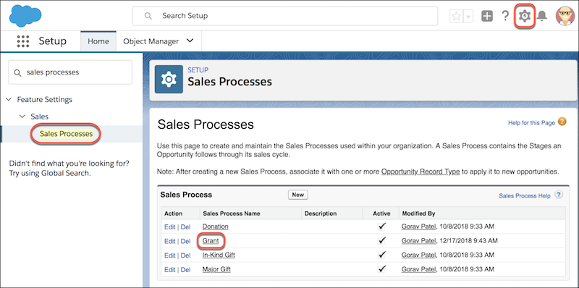Click Gorav Patel in the Major Gift row

418,269
